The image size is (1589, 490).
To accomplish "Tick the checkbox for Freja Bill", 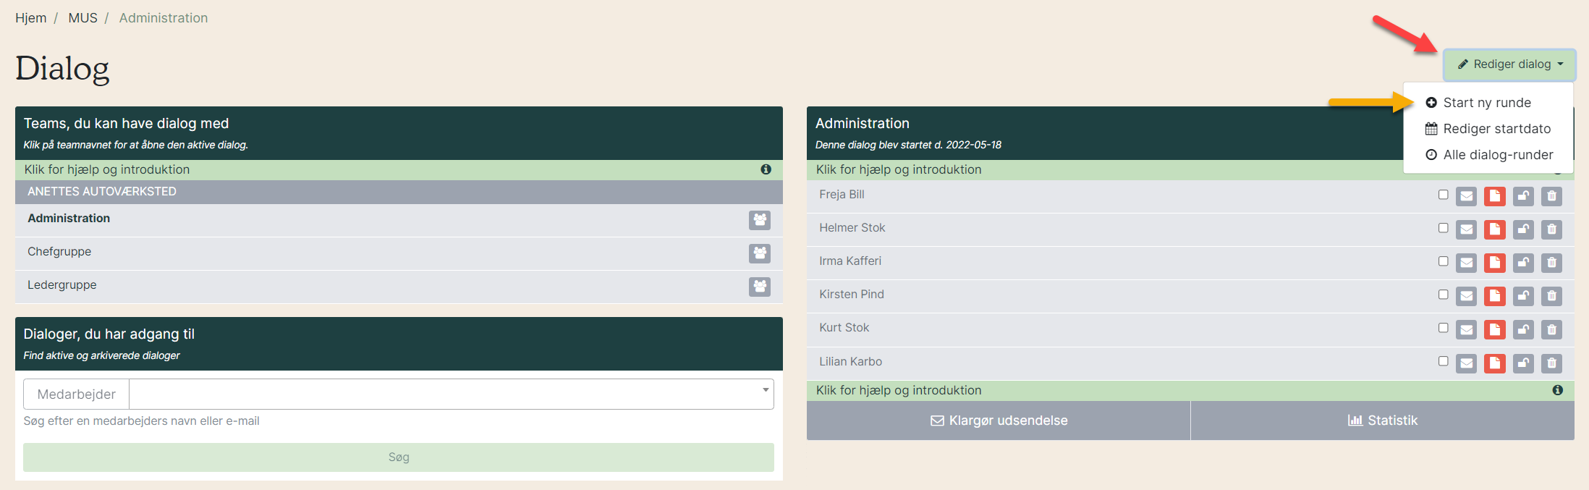I will pyautogui.click(x=1443, y=195).
